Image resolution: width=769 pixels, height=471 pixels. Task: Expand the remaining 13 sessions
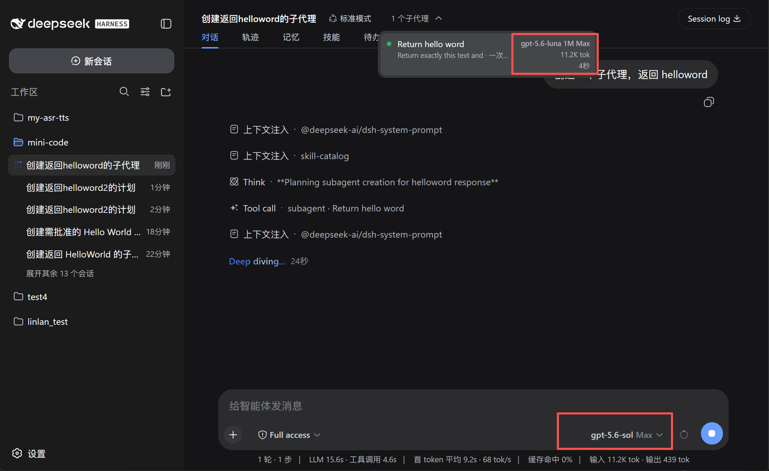click(x=60, y=274)
